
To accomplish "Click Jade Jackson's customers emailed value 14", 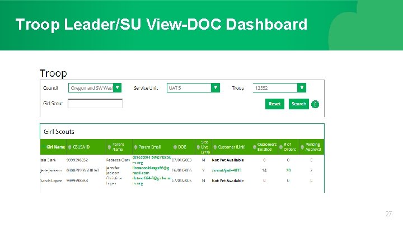I will [x=264, y=170].
